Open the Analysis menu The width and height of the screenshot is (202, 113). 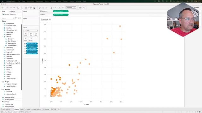pyautogui.click(x=53, y=1)
